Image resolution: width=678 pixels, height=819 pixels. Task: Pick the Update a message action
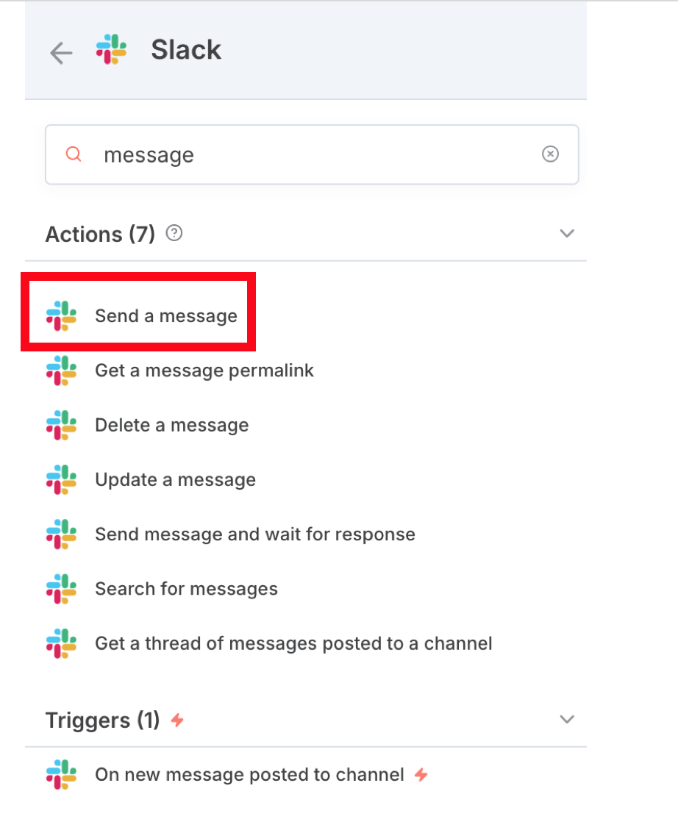tap(176, 480)
